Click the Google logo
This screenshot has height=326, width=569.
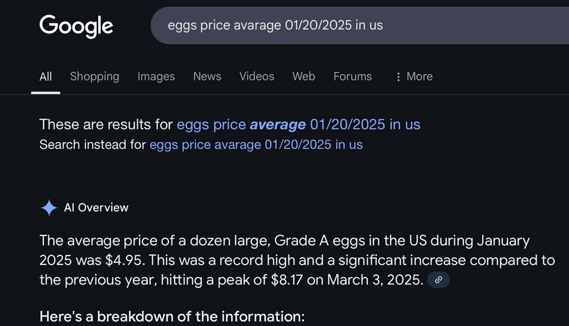click(x=76, y=26)
